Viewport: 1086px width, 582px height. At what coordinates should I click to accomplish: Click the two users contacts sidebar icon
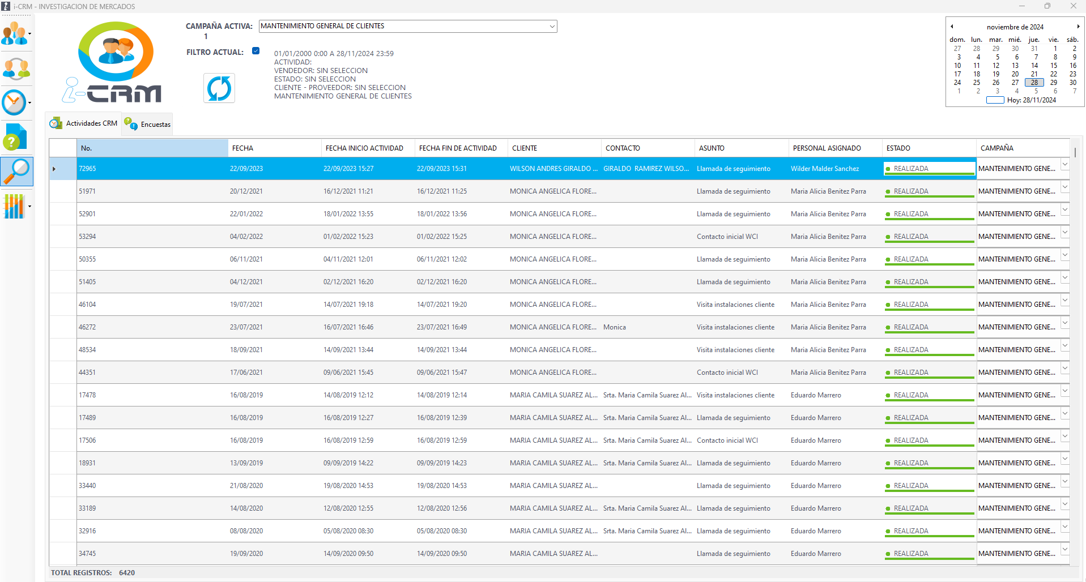16,69
